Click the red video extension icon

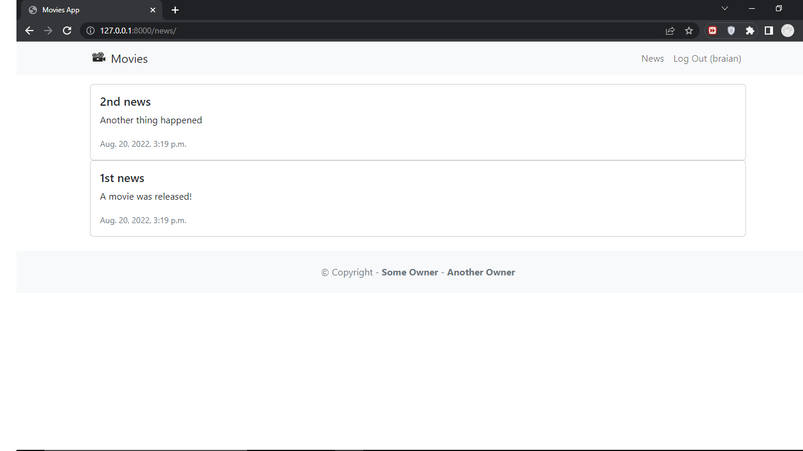[712, 31]
